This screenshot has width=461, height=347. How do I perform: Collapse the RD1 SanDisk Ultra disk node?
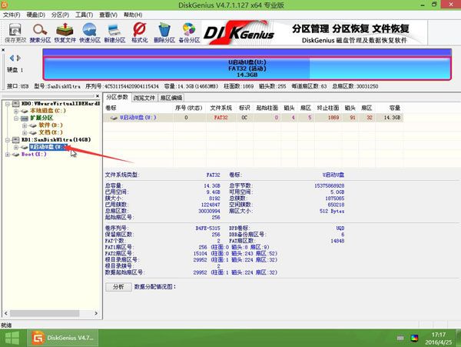6,139
